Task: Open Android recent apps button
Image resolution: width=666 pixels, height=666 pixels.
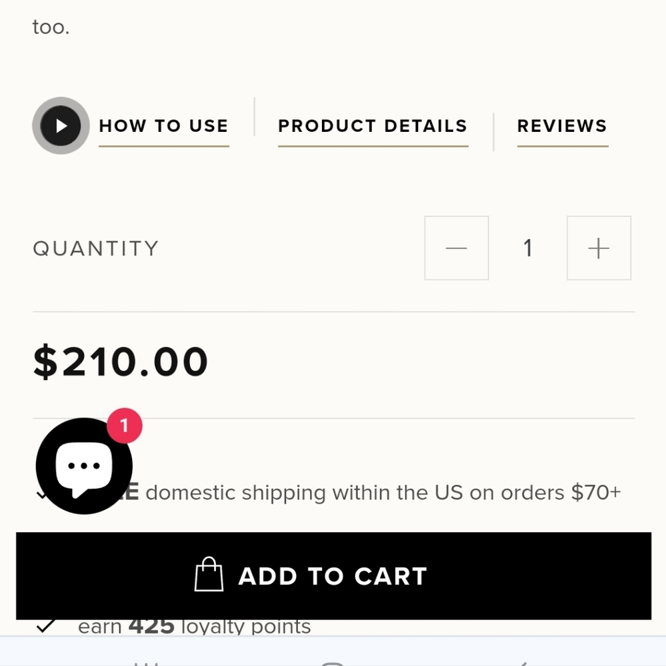Action: pyautogui.click(x=146, y=663)
